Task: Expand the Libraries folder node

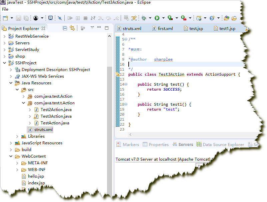Action: click(x=17, y=136)
